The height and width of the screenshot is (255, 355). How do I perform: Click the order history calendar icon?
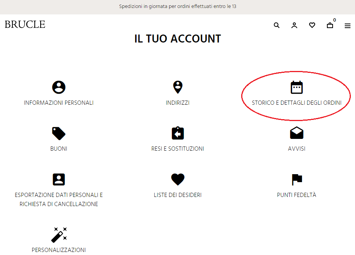point(297,87)
